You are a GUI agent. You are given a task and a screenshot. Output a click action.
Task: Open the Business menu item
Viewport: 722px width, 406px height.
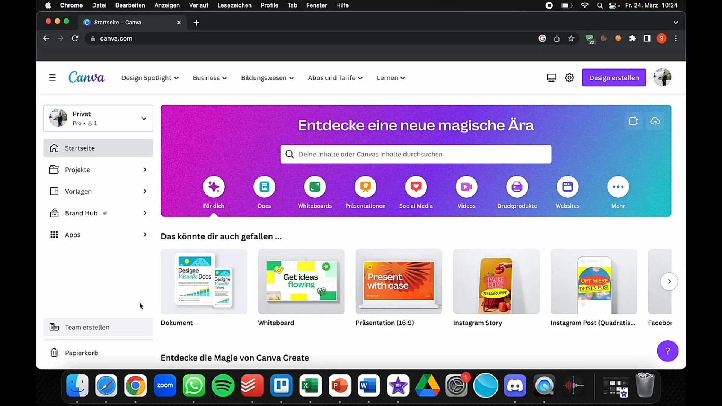point(209,78)
